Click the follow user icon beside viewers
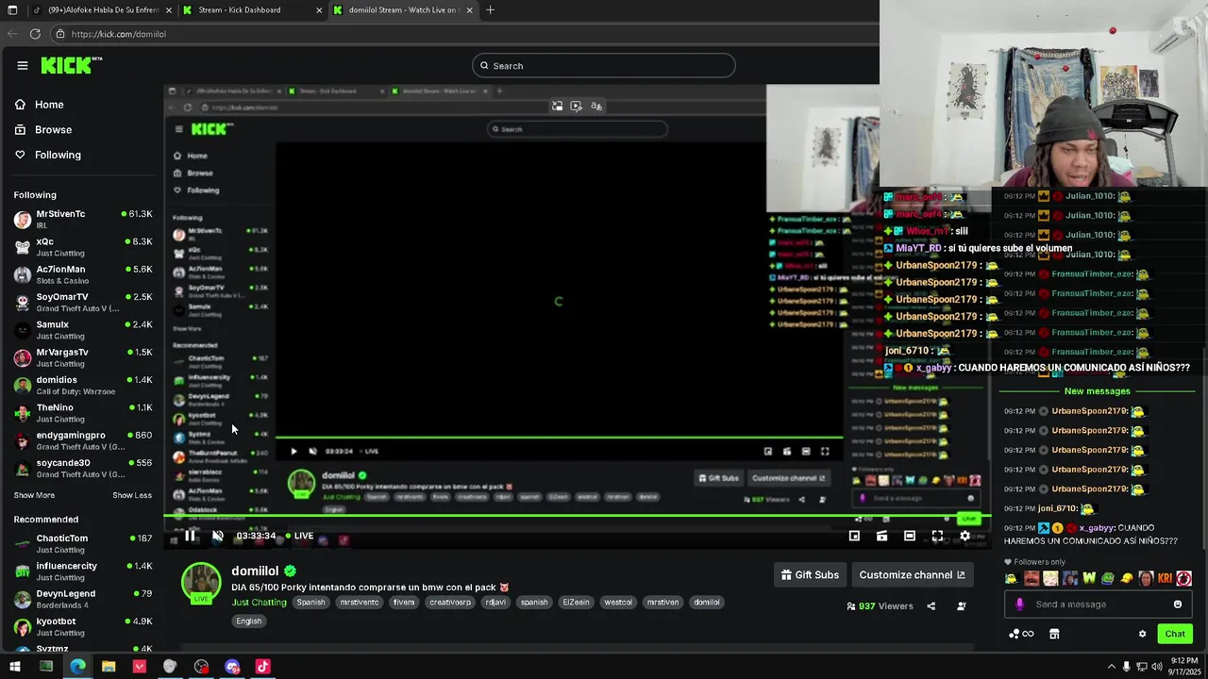 tap(962, 606)
